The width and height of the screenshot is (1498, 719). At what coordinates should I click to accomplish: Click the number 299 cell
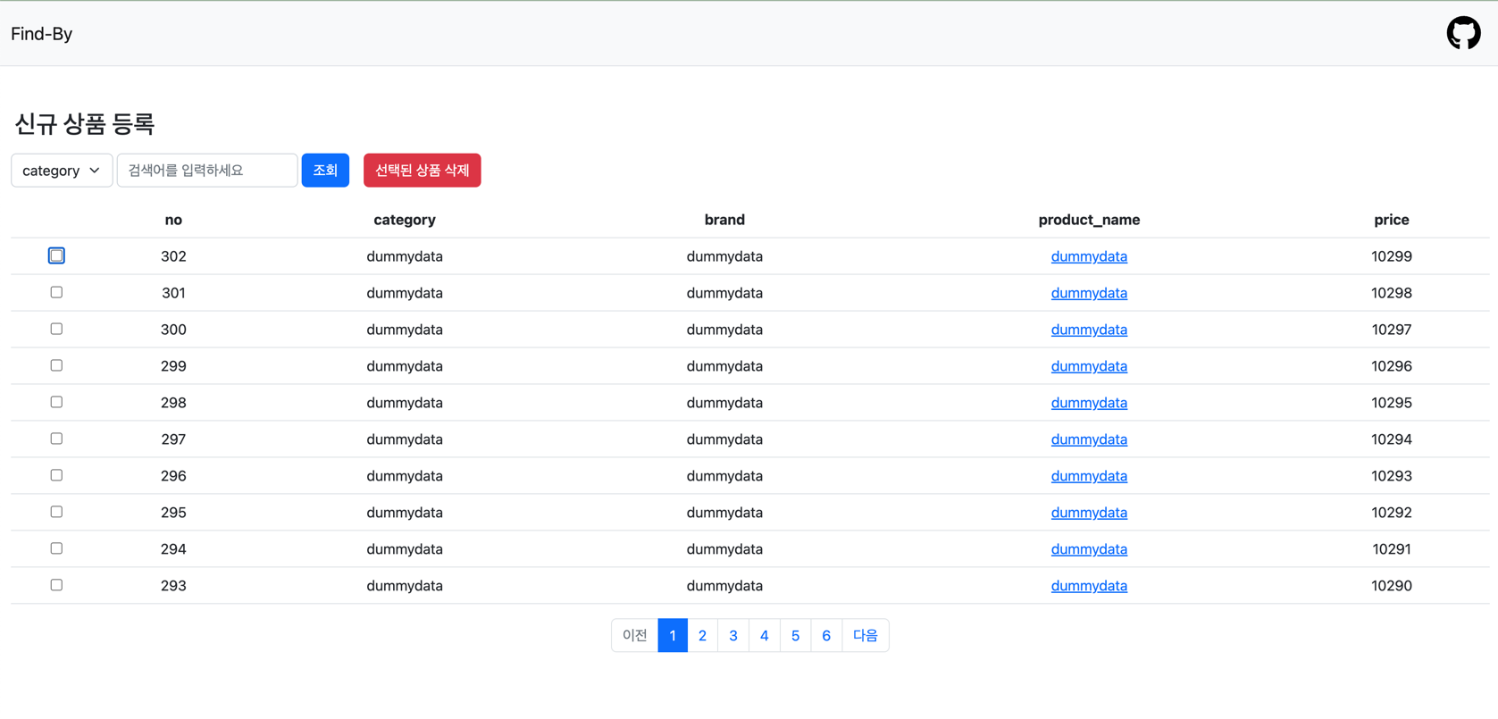[173, 366]
